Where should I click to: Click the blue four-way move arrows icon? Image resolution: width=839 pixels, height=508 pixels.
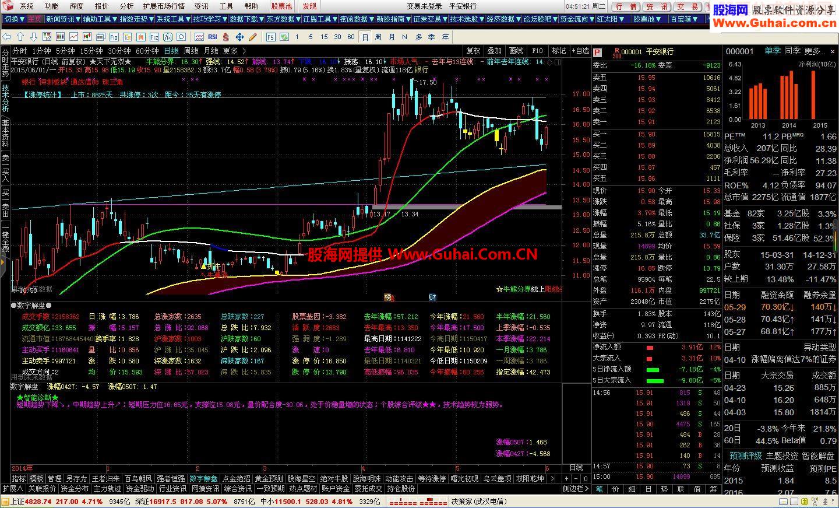240,37
